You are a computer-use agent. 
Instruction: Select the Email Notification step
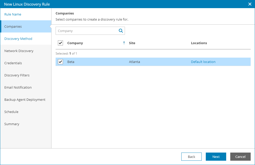point(18,87)
